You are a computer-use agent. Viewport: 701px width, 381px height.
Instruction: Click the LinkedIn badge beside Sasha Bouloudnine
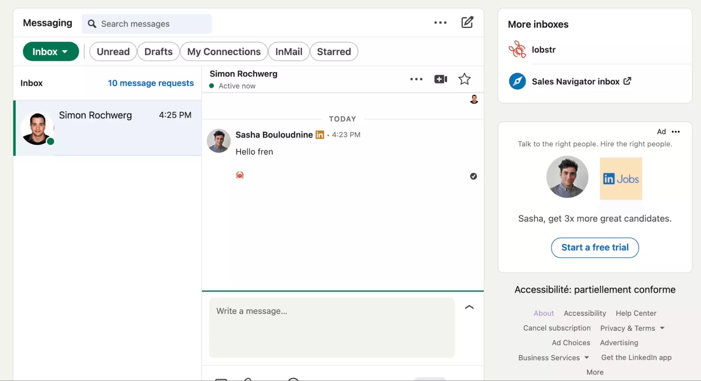coord(319,135)
